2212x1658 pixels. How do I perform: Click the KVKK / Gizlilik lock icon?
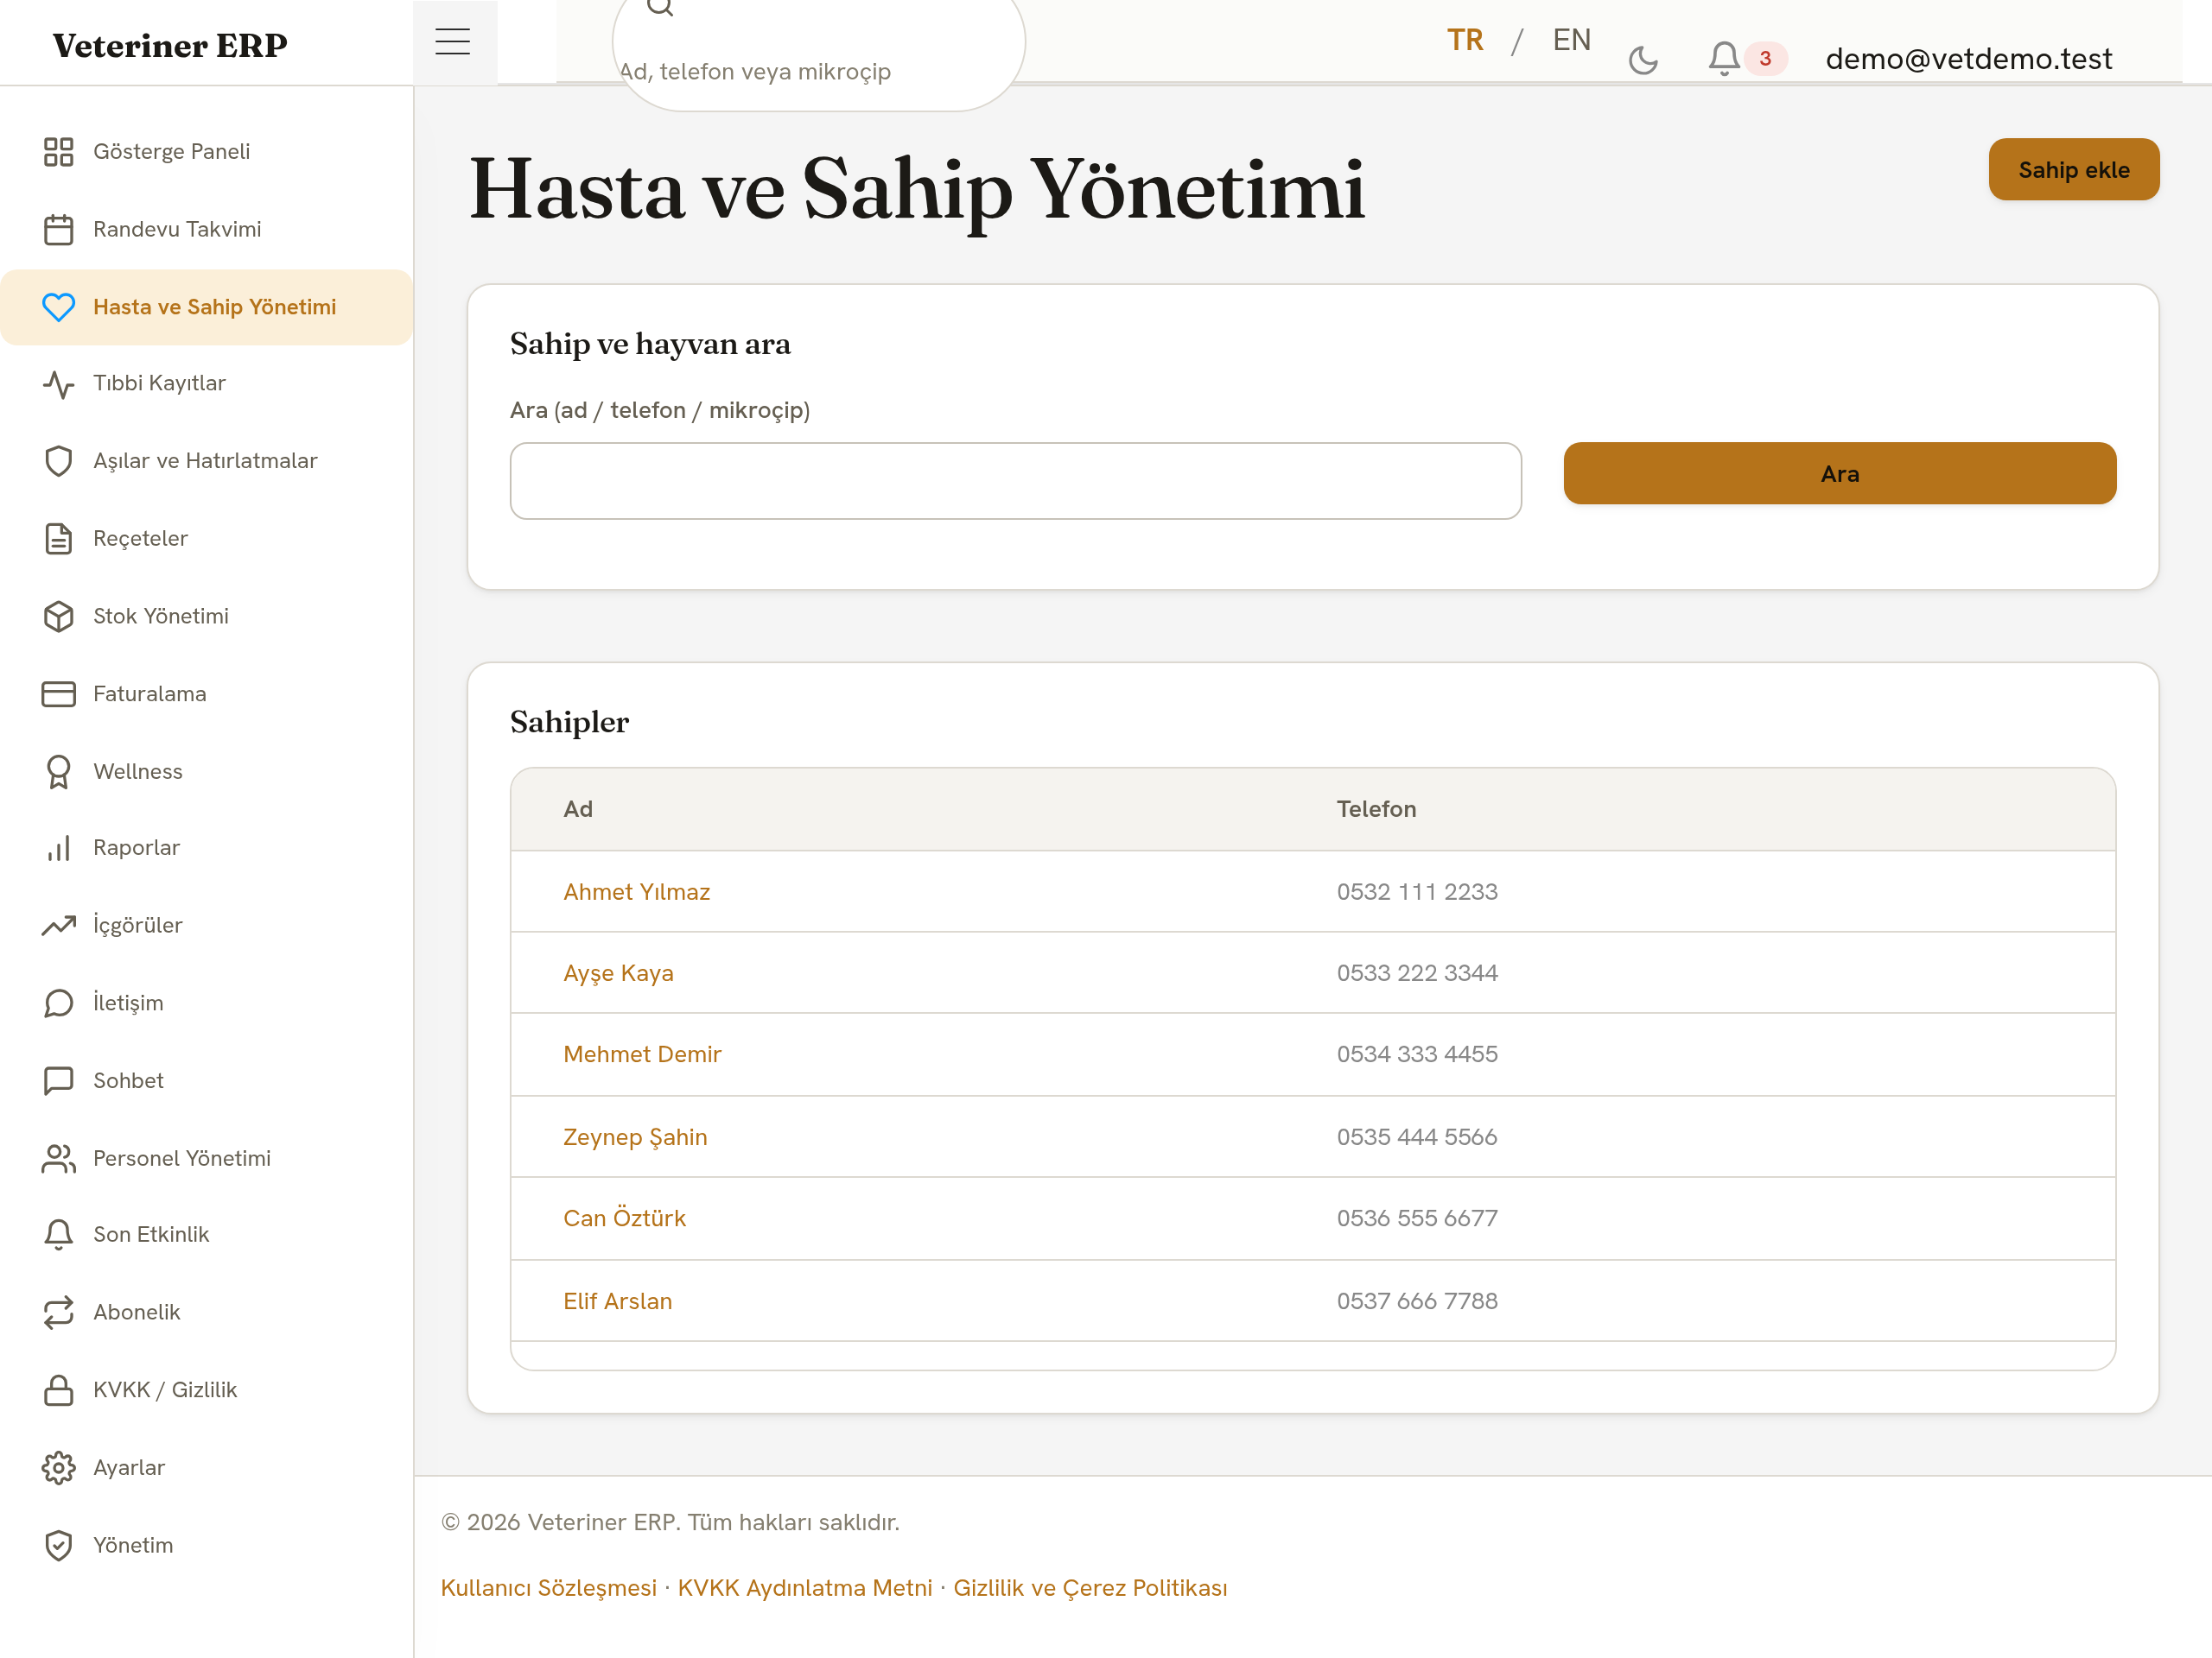tap(58, 1390)
